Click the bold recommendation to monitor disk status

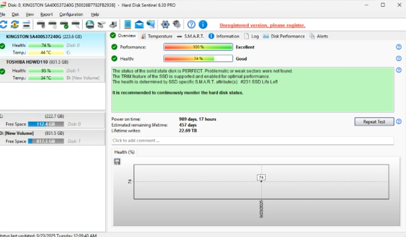click(x=177, y=93)
